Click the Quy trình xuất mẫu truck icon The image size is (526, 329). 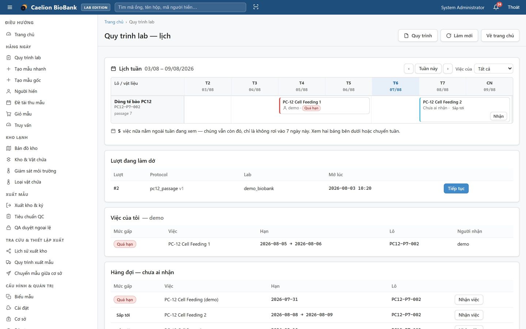[9, 262]
